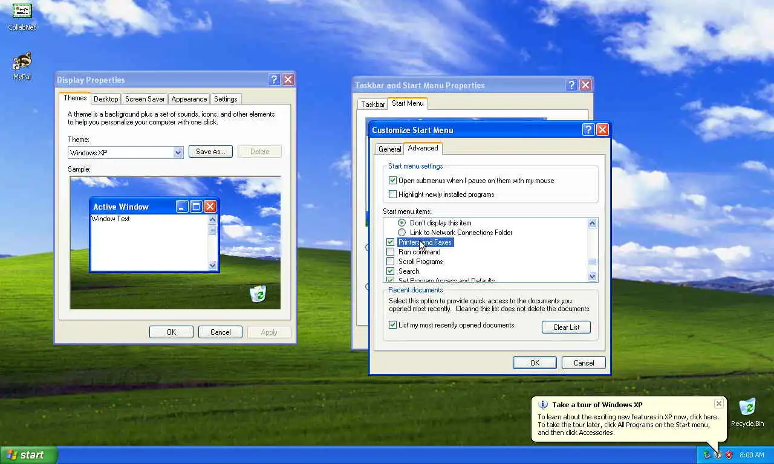Close Taskbar and Start Menu Properties window
The height and width of the screenshot is (464, 774).
(585, 85)
